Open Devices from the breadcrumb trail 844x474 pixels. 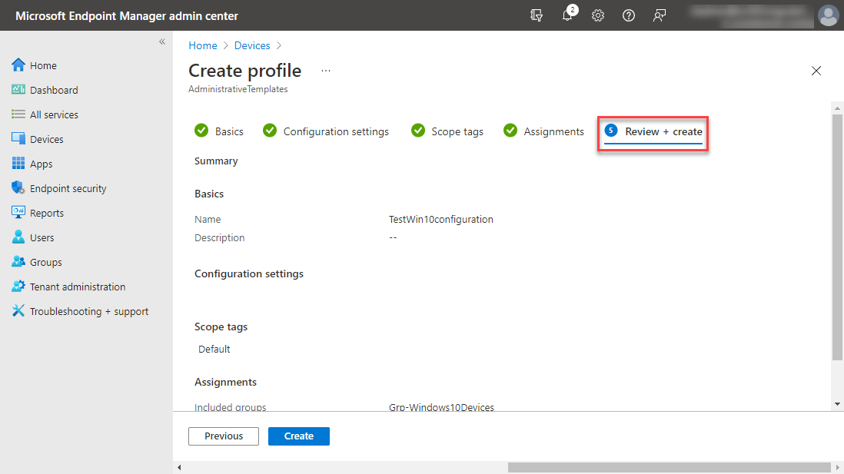click(252, 45)
